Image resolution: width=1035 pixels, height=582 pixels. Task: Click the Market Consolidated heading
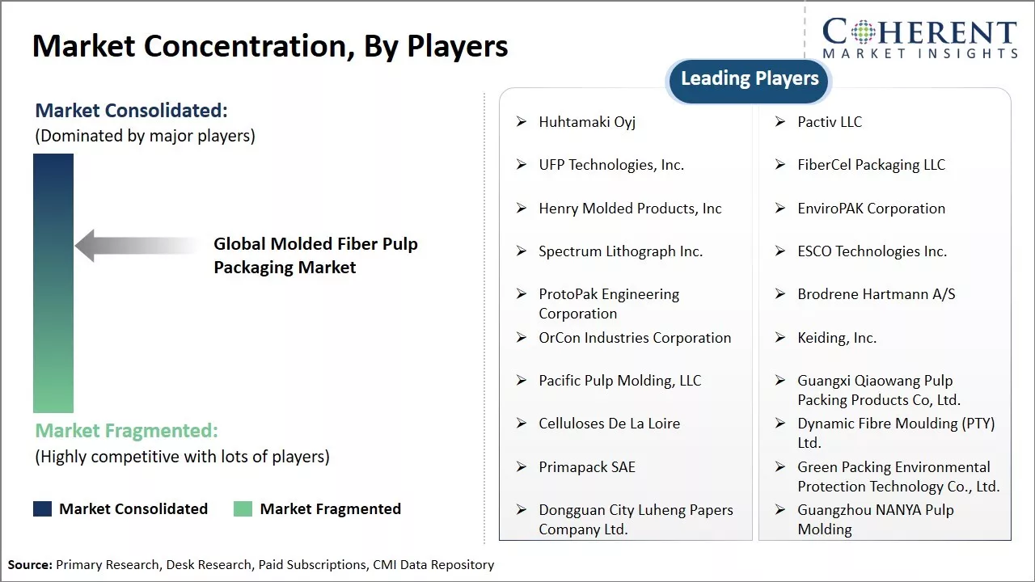(132, 111)
